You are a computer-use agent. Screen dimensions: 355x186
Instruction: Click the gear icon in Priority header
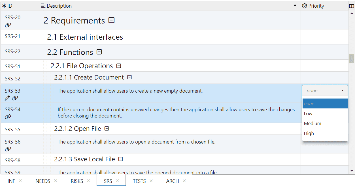tap(305, 6)
